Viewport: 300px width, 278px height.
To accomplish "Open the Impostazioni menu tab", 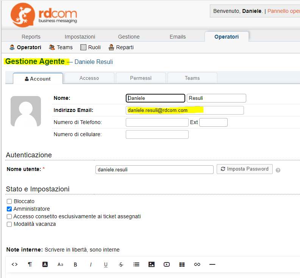I will (80, 37).
